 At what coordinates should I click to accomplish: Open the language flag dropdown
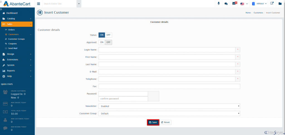tap(244, 4)
